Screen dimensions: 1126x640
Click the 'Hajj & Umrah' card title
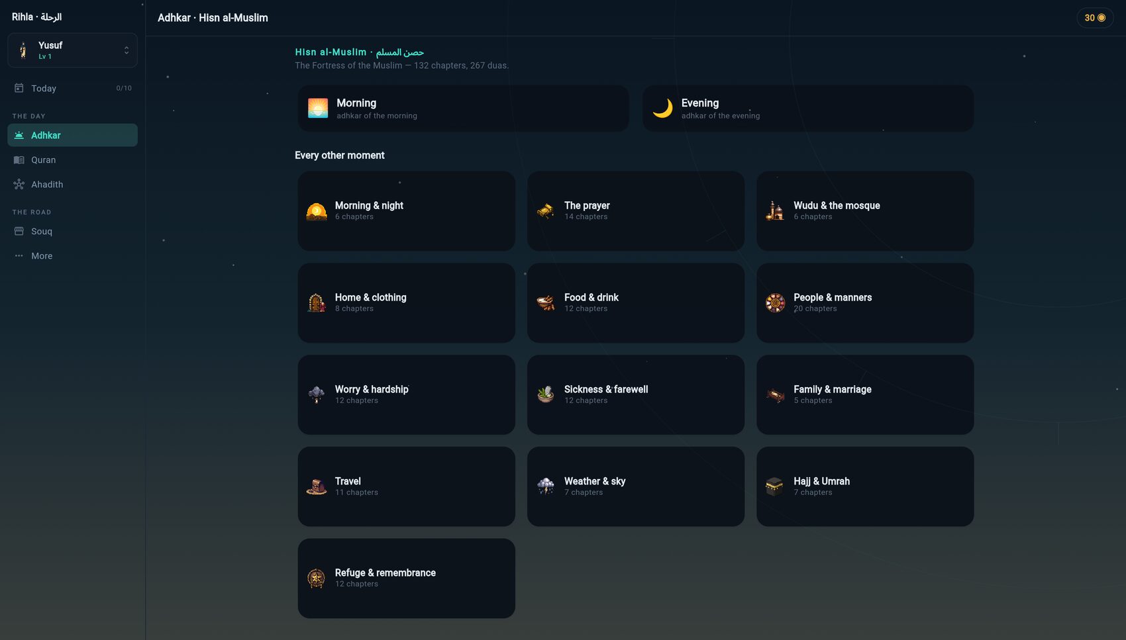pos(822,481)
